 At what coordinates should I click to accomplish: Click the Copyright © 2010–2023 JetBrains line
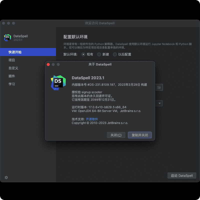click(100, 123)
